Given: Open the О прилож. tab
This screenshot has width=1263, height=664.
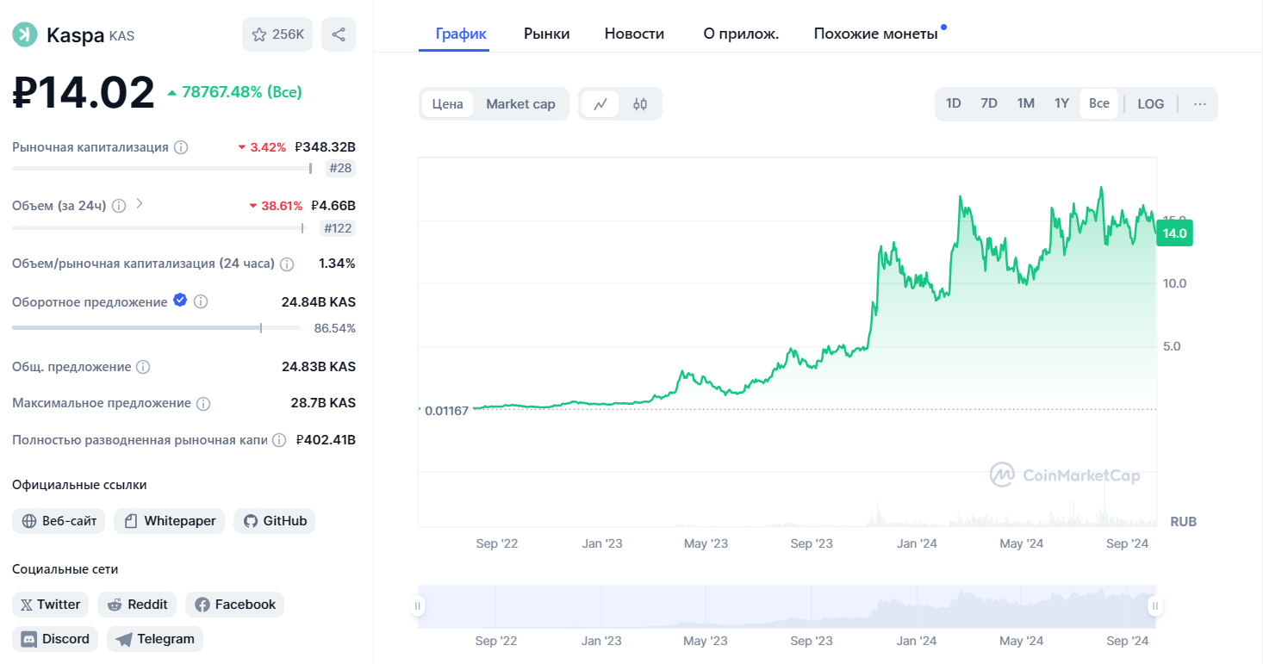Looking at the screenshot, I should tap(741, 34).
